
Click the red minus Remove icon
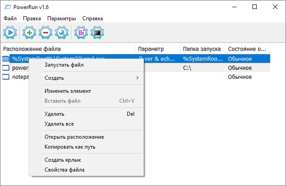(45, 32)
